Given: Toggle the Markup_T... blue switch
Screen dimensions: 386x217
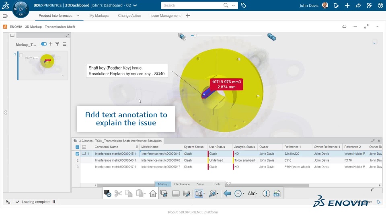Looking at the screenshot, I should 44,44.
